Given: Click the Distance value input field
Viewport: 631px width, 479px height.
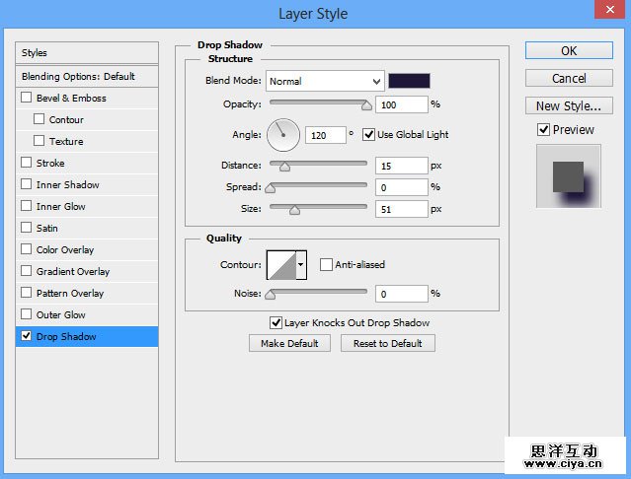Looking at the screenshot, I should coord(401,166).
